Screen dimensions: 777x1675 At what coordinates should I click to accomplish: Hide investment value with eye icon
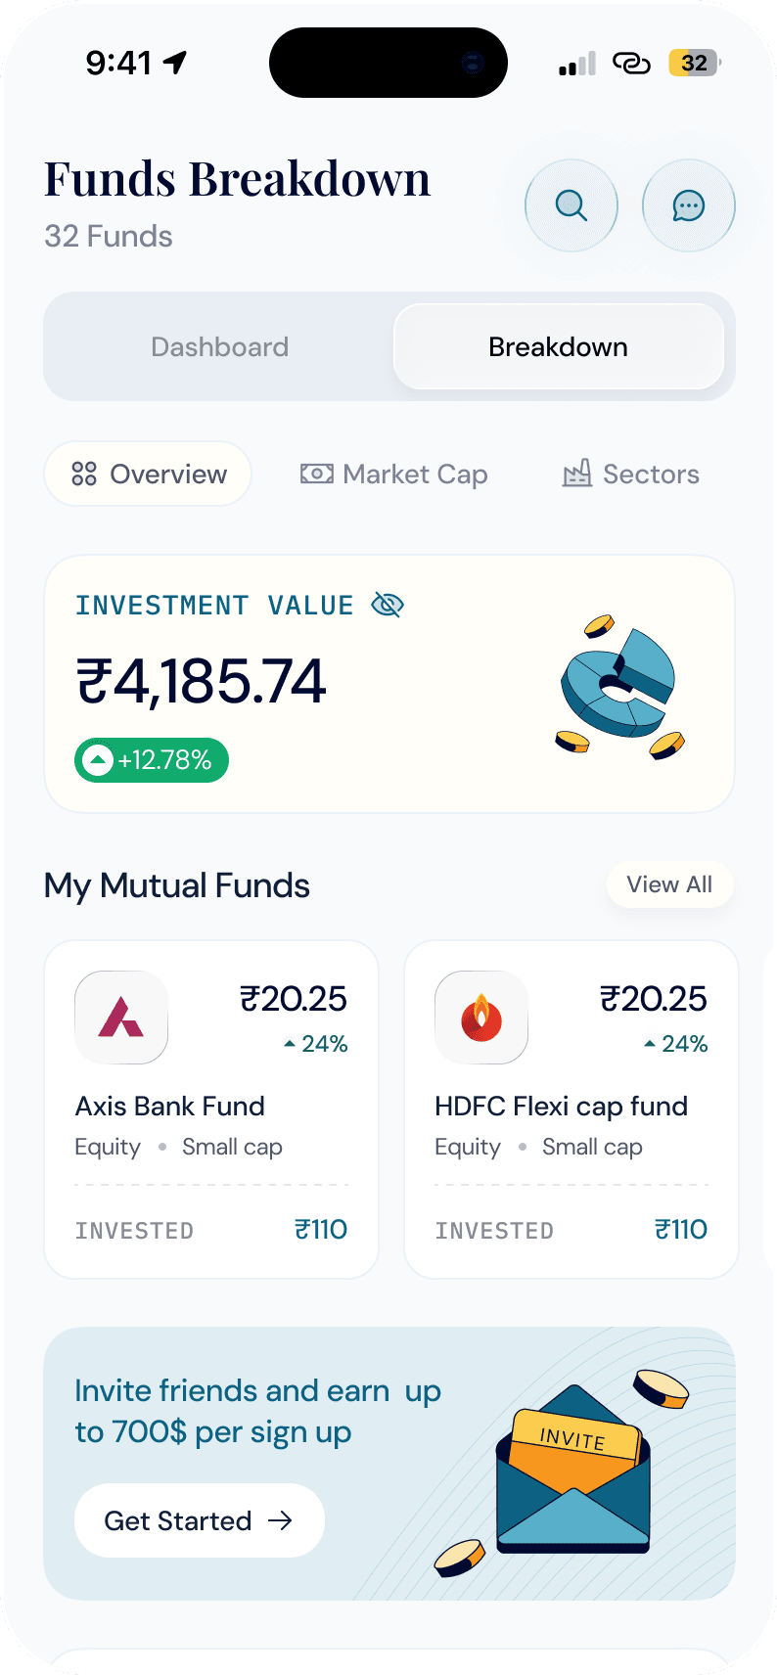coord(388,606)
